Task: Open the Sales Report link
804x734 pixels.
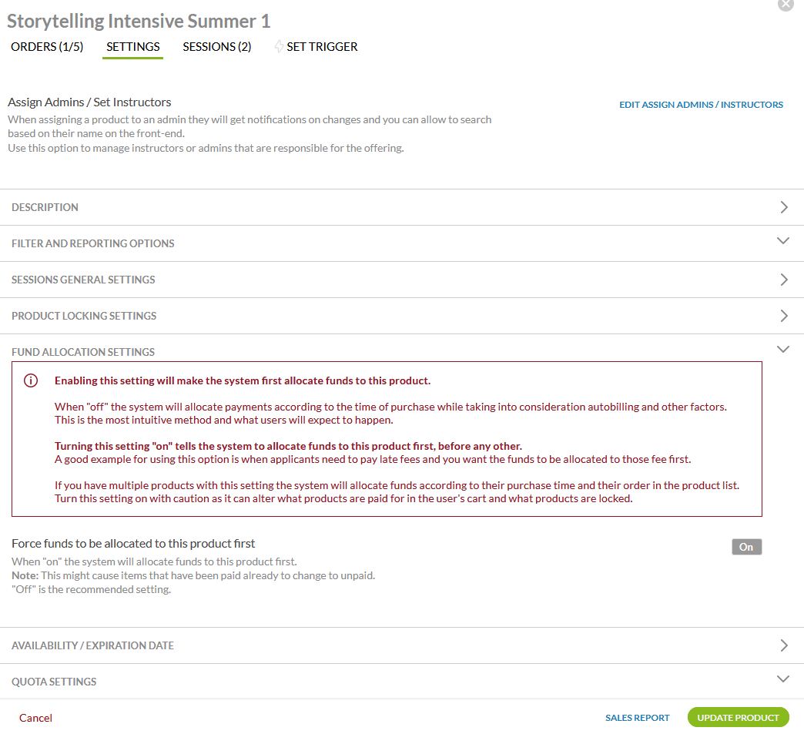Action: (638, 718)
